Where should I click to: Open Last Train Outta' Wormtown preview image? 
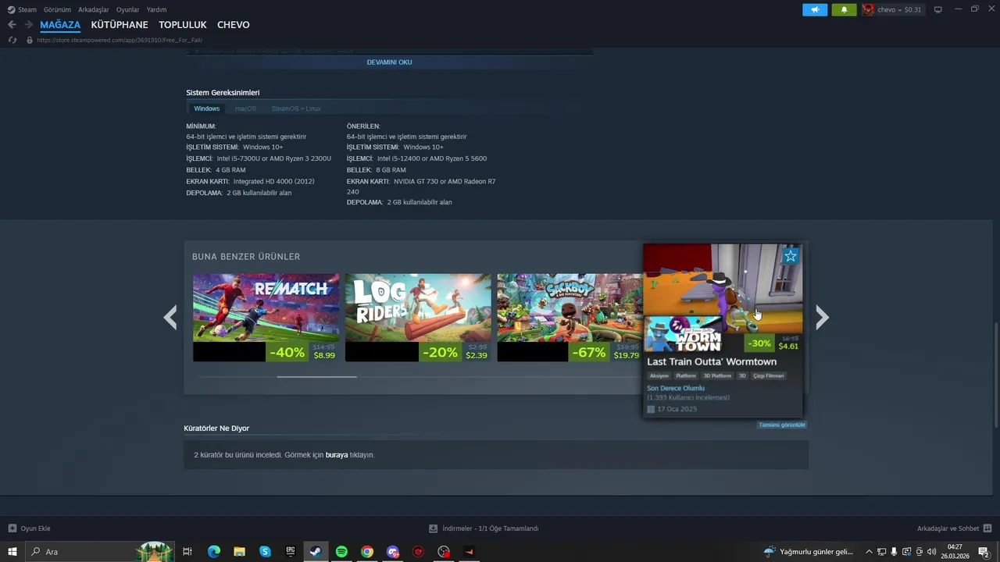[723, 288]
